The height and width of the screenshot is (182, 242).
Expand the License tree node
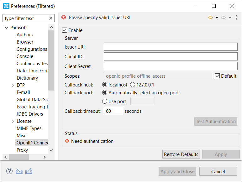click(13, 121)
